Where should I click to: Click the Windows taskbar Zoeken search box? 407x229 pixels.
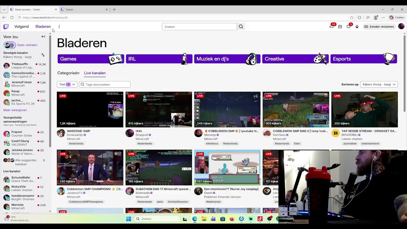pos(157,219)
